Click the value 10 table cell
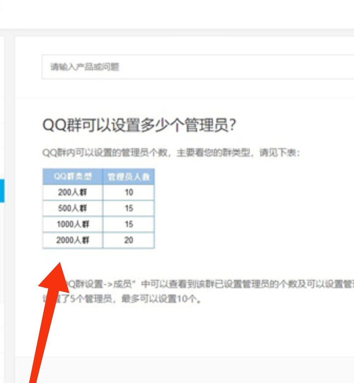 point(128,193)
